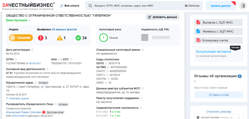
Task: Click info icon beside Данные реестра субъектов МСП
Action: point(142,88)
